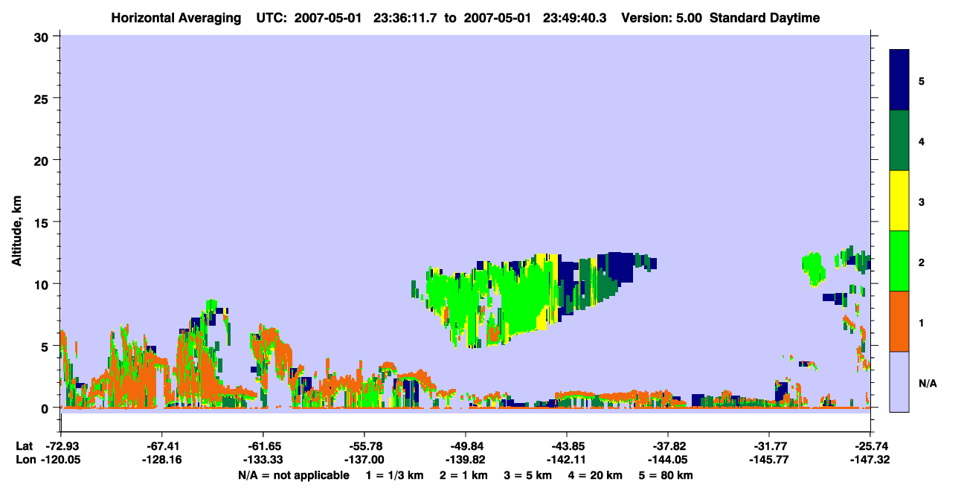967x496 pixels.
Task: Click the 'Lat' row label
Action: 25,446
